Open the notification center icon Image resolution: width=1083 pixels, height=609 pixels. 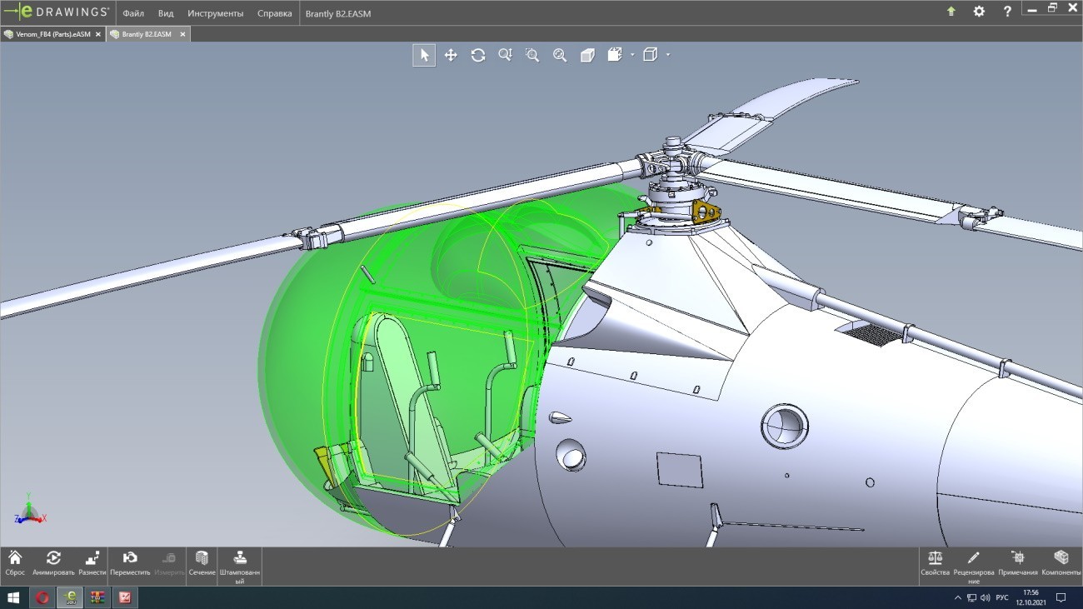point(1061,597)
